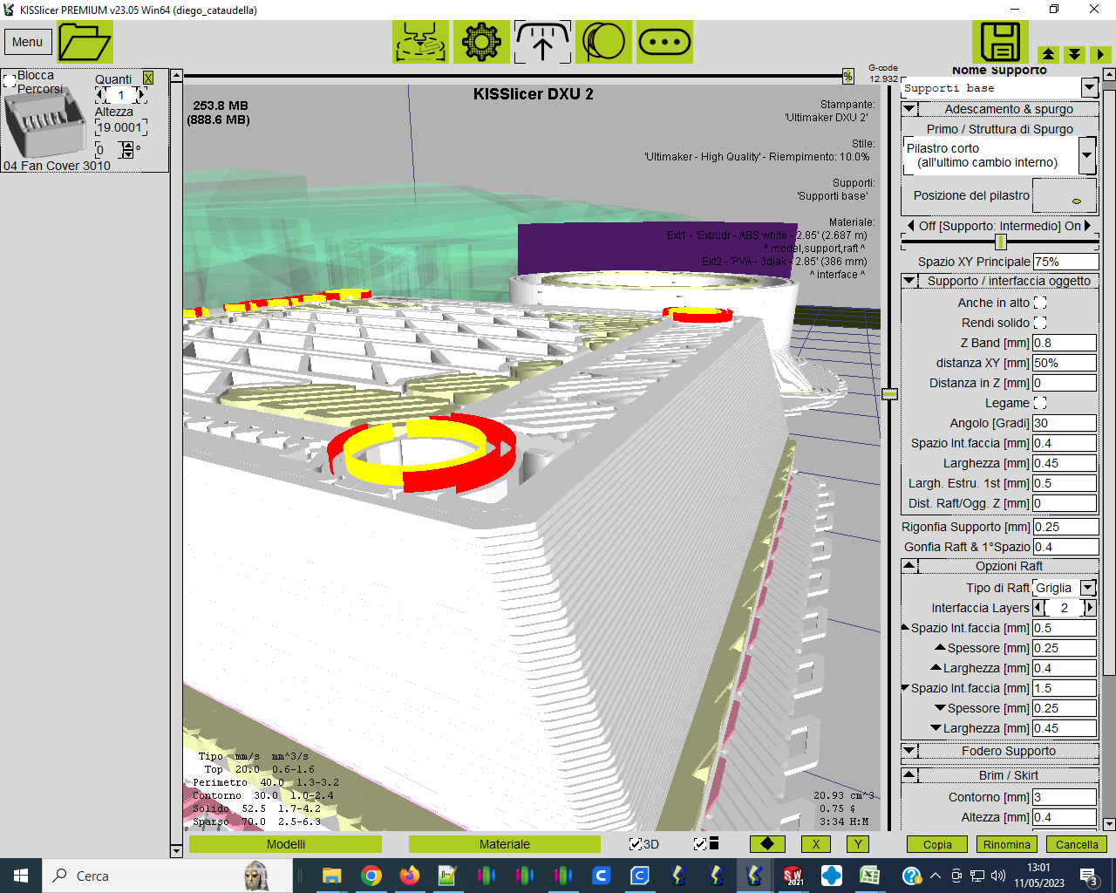Click the right-arrow panel icon
This screenshot has height=893, width=1116.
1100,54
